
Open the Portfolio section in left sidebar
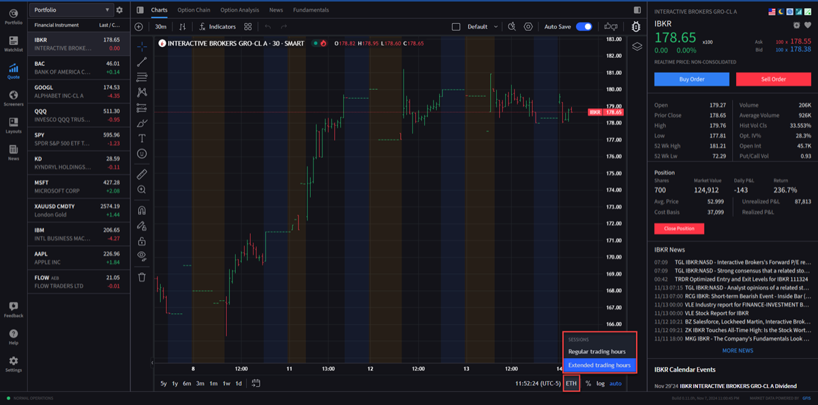coord(13,17)
